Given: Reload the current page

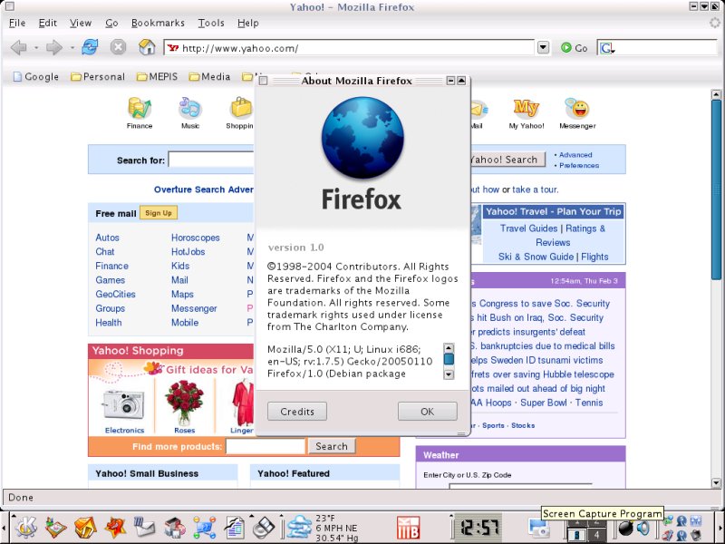Looking at the screenshot, I should 90,47.
